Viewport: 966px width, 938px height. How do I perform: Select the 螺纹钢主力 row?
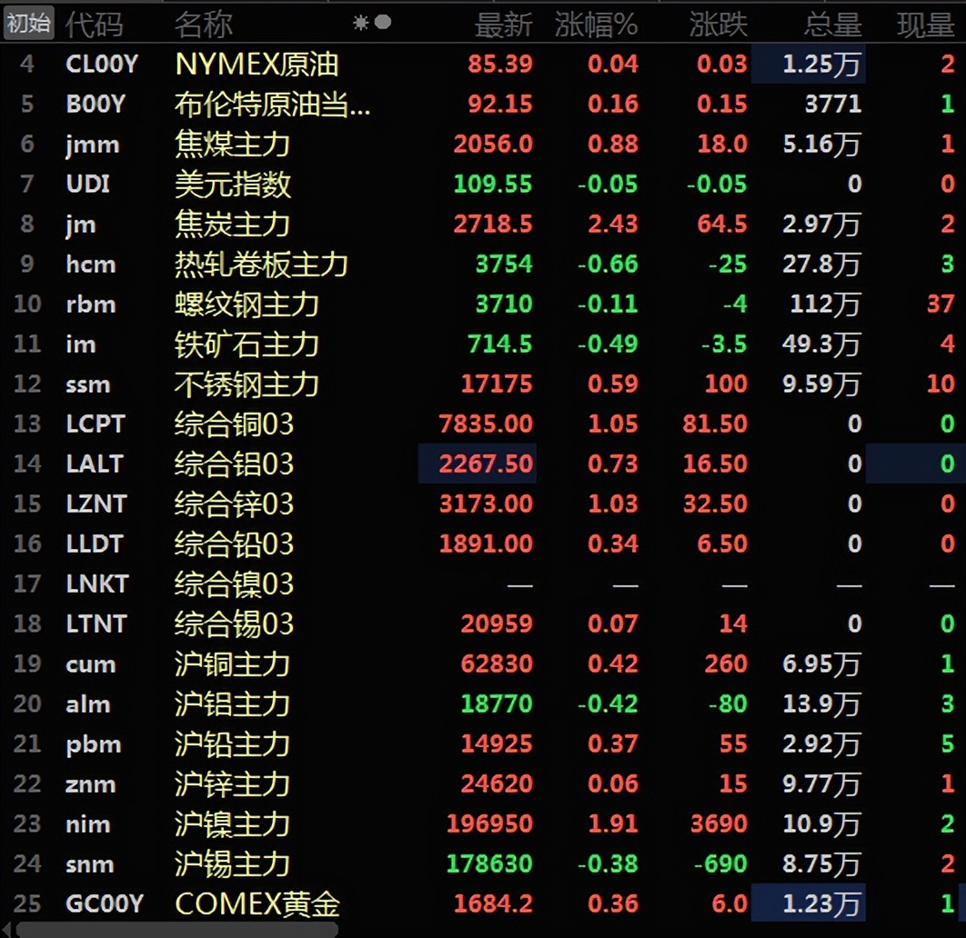[483, 304]
